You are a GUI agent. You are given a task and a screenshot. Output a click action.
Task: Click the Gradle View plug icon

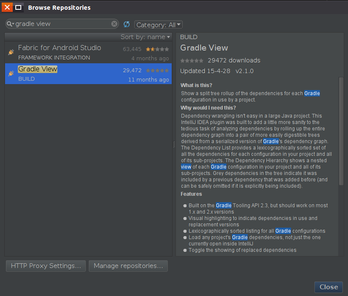11,73
